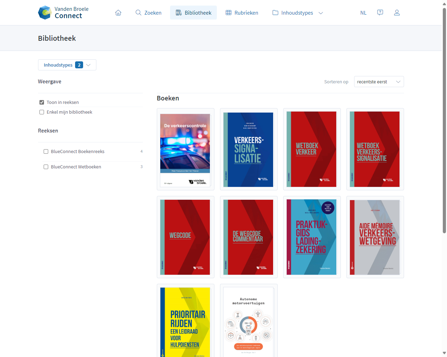Open 'Wetboek Verkeerssignalisatie' book cover
Viewport: 447px width, 357px height.
(x=375, y=149)
